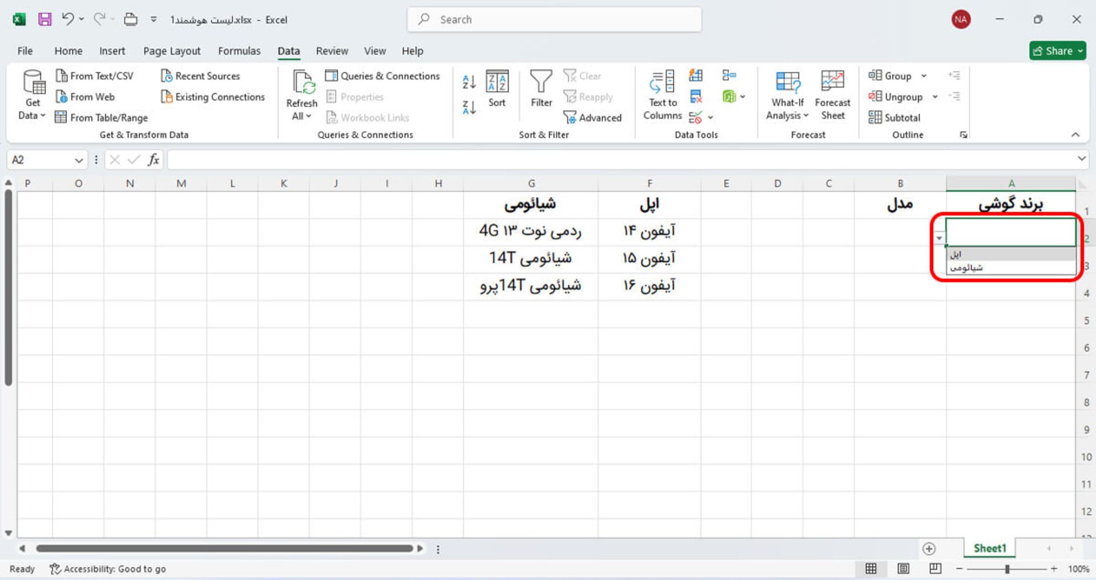Click the Share button

[1057, 51]
